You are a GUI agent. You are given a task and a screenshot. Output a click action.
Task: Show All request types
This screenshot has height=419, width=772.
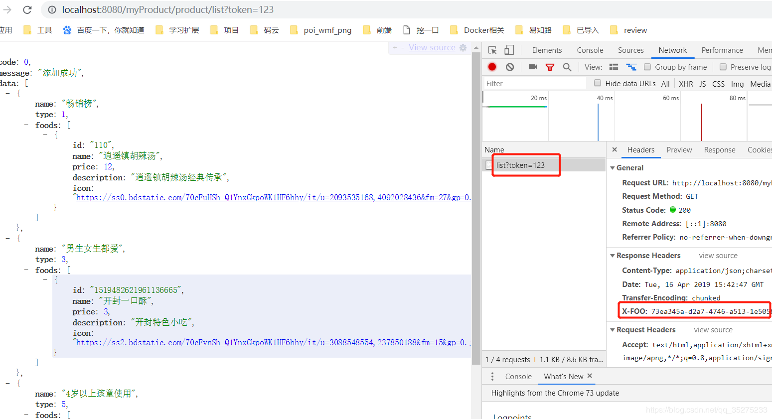pyautogui.click(x=665, y=84)
